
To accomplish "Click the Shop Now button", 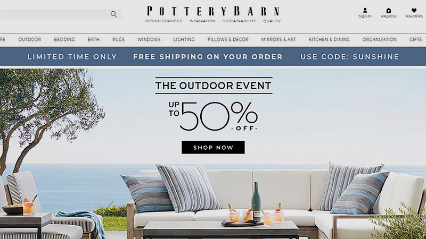I will click(x=213, y=147).
